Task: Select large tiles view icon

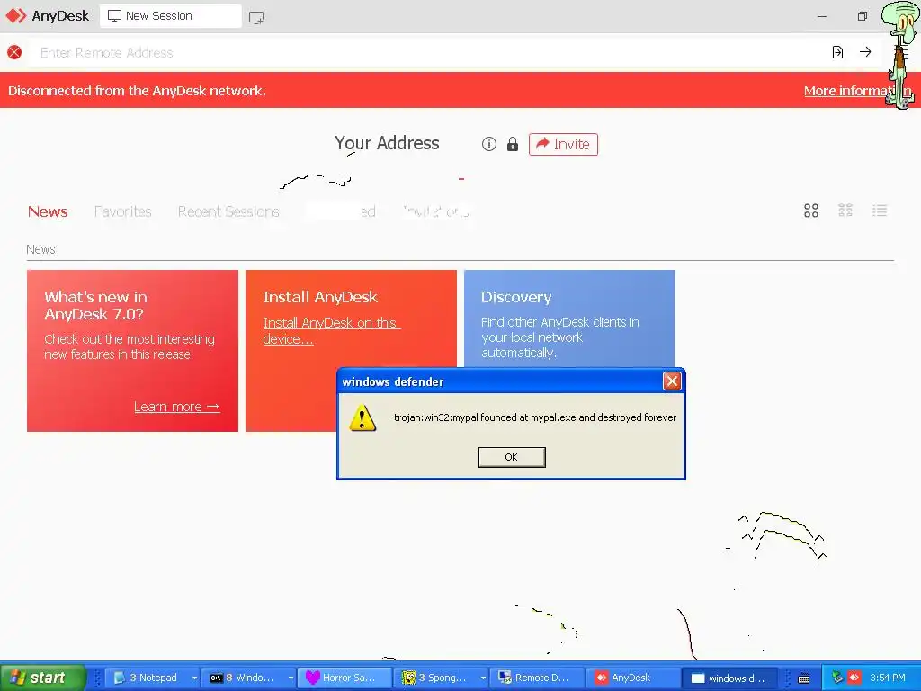Action: pyautogui.click(x=811, y=211)
